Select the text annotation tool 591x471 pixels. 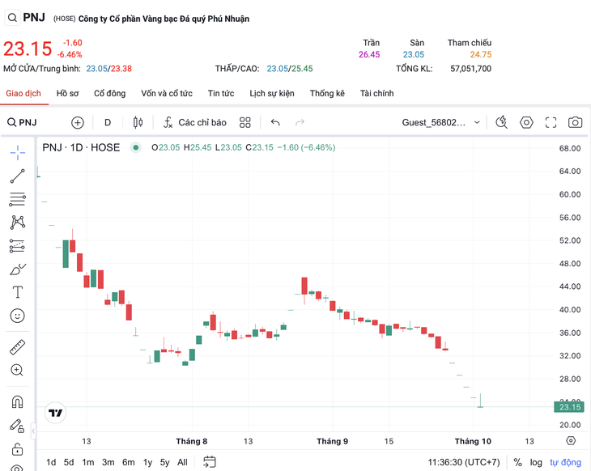[17, 292]
